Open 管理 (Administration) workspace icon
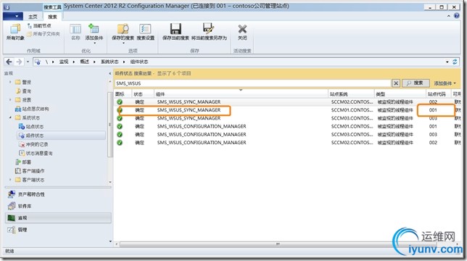The image size is (467, 261). pyautogui.click(x=12, y=229)
